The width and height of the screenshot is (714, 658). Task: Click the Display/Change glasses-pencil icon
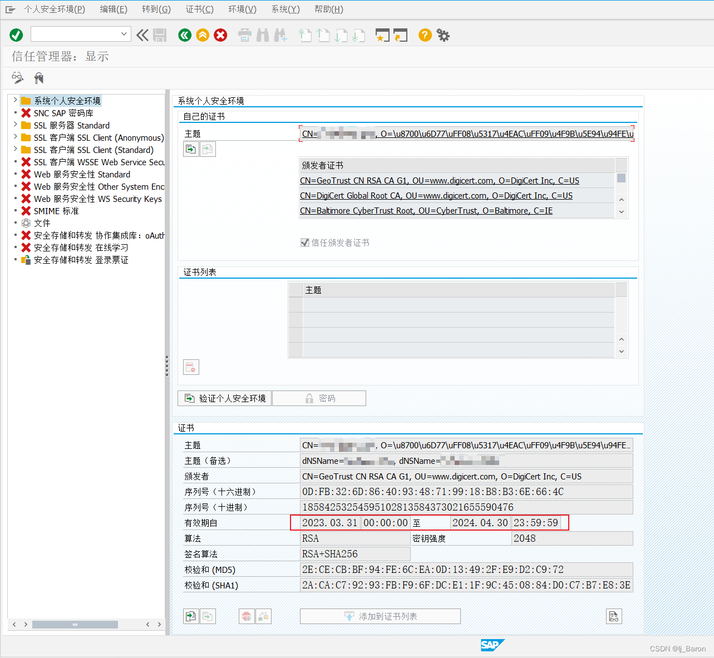(18, 77)
